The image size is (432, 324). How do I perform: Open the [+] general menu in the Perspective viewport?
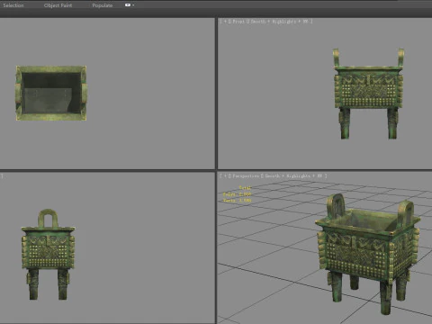click(x=225, y=176)
